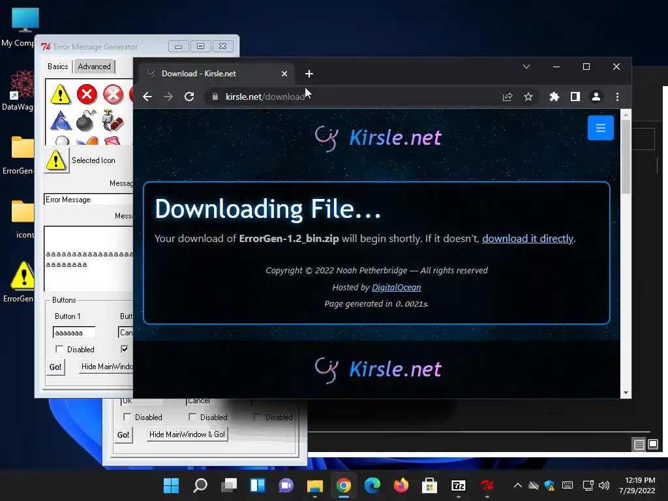Click Go! in the back generator window

coord(123,435)
